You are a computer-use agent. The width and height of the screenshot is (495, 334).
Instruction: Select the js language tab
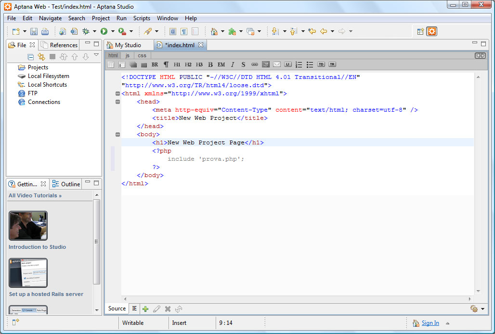[x=128, y=55]
